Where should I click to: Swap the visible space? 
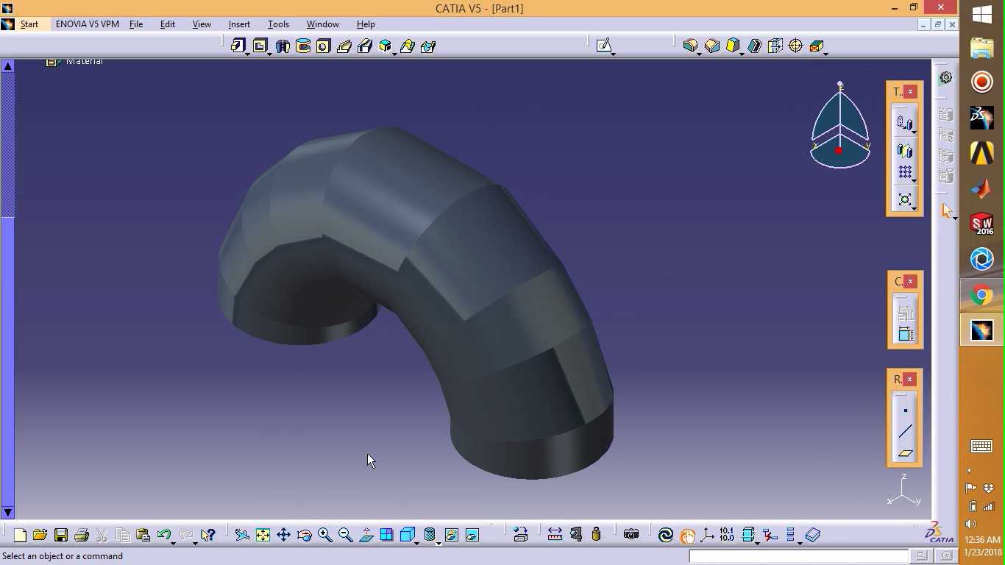pyautogui.click(x=472, y=535)
